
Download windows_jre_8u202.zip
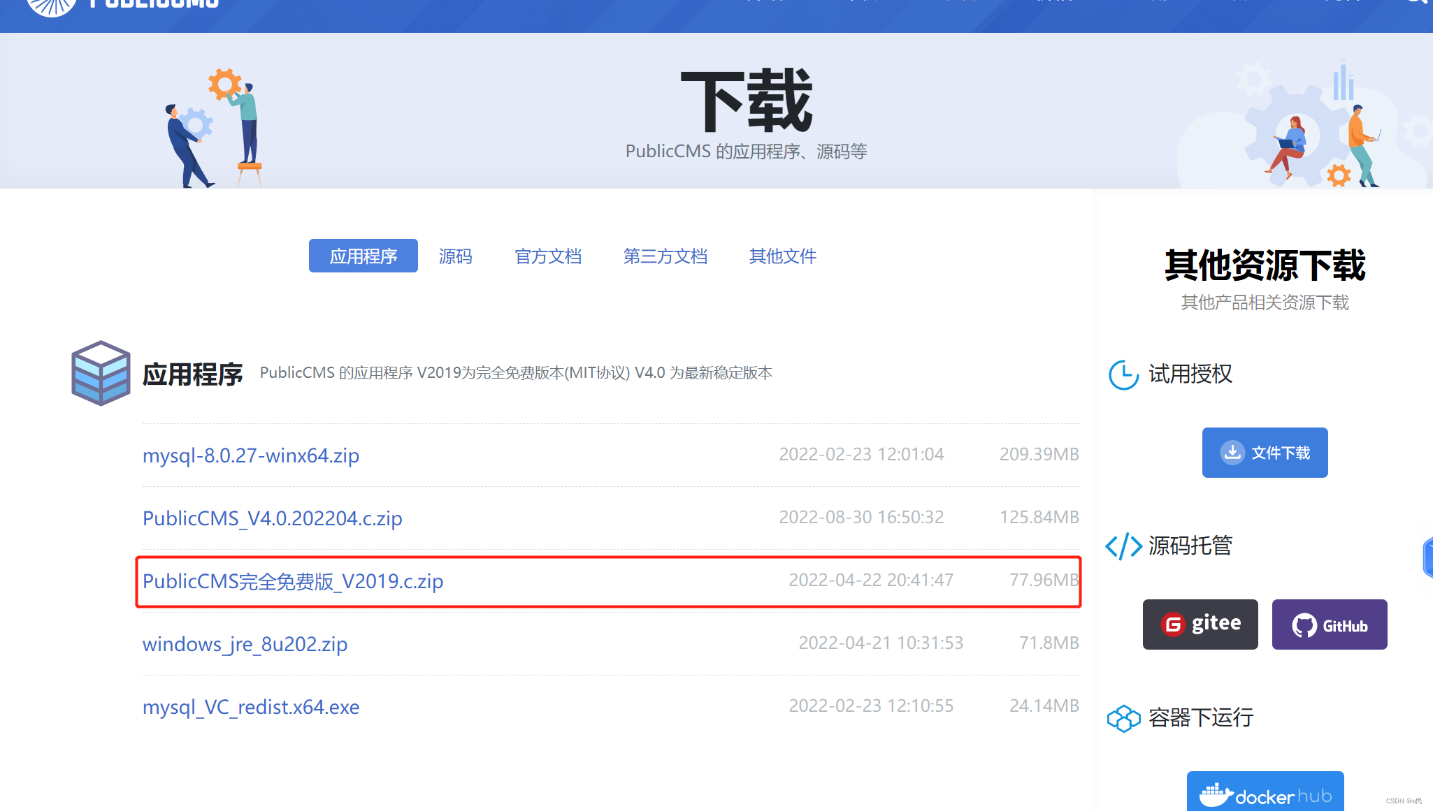(x=245, y=644)
